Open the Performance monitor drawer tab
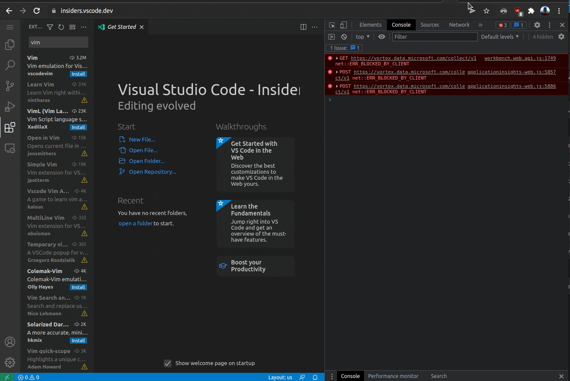570x381 pixels. 393,376
